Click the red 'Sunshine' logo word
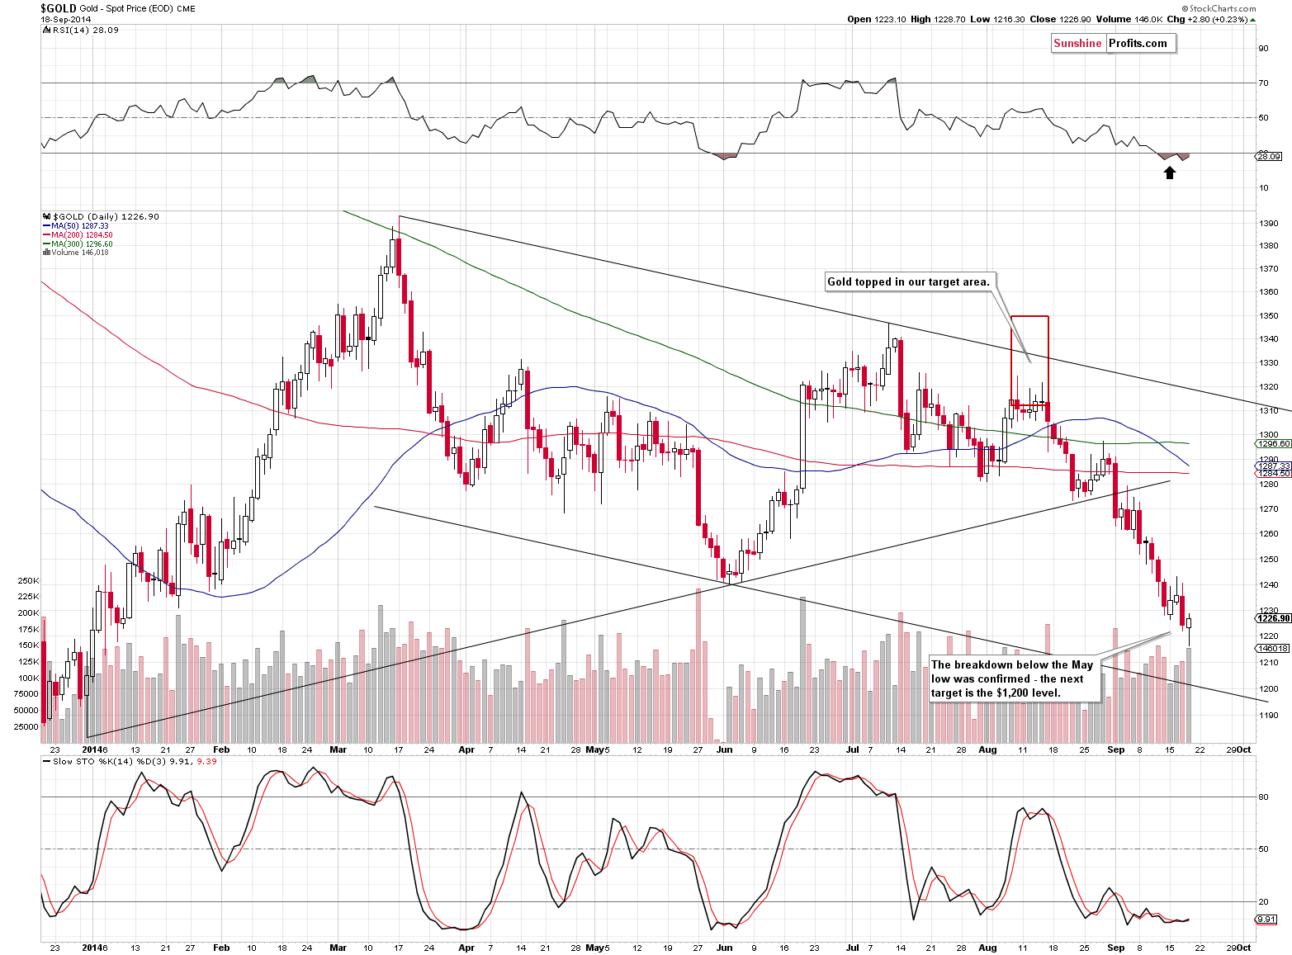This screenshot has width=1292, height=955. 1077,44
